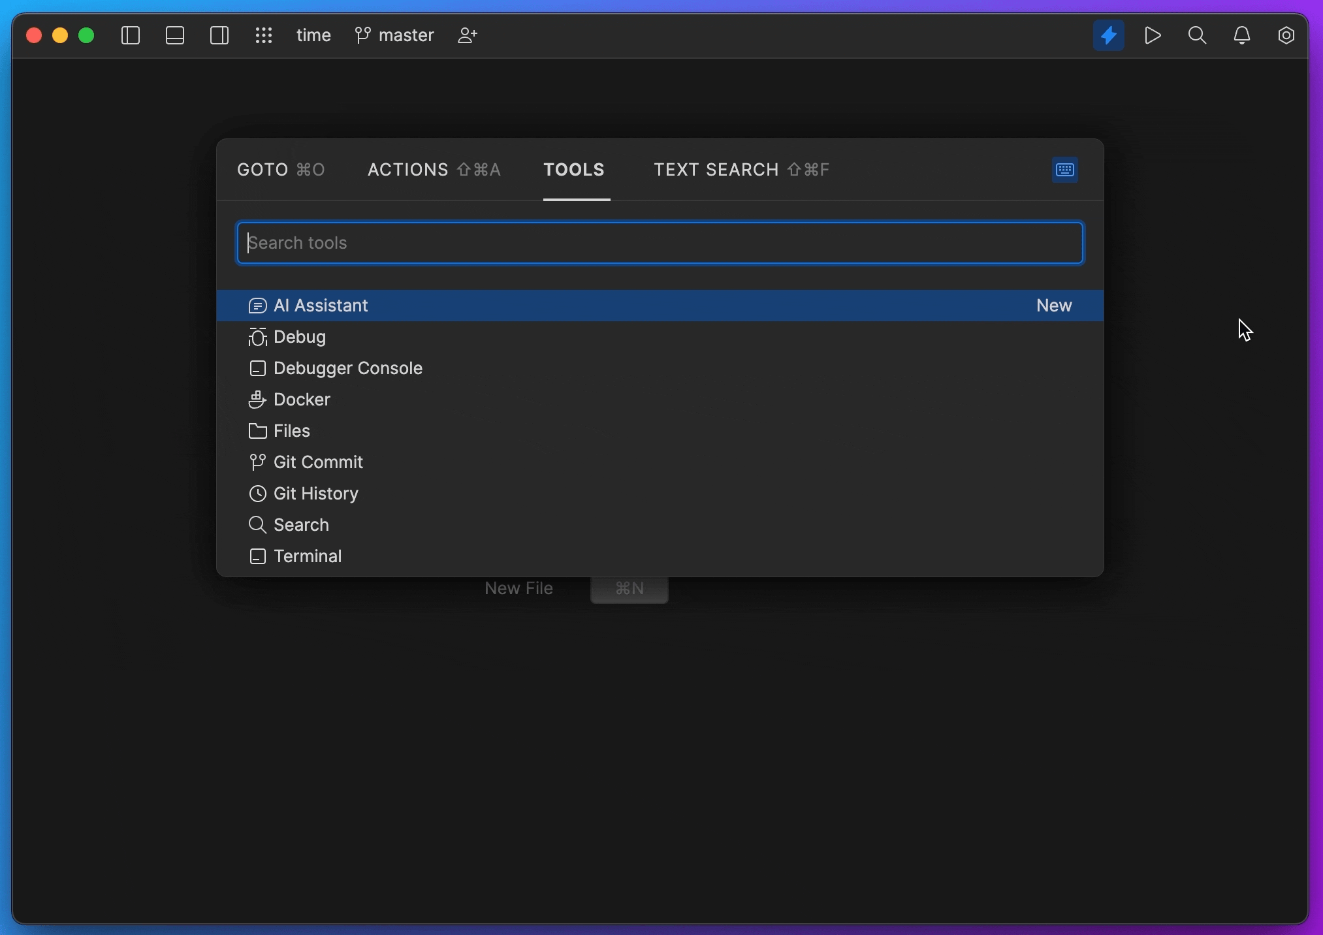Maximize the window with the green button
1323x935 pixels.
pos(86,35)
